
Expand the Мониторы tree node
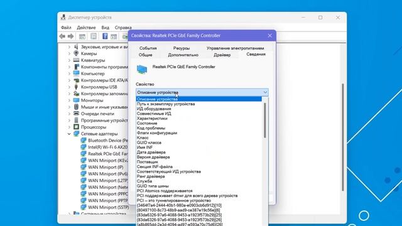tap(69, 100)
